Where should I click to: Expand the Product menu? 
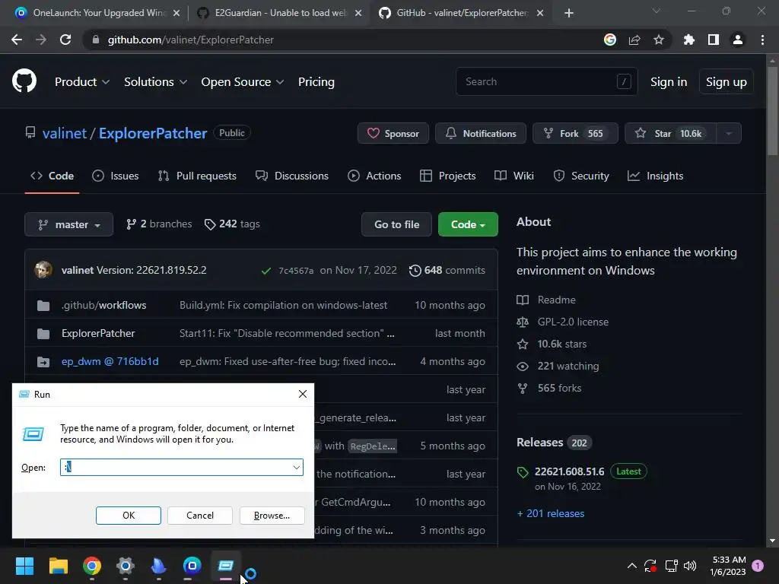tap(82, 82)
